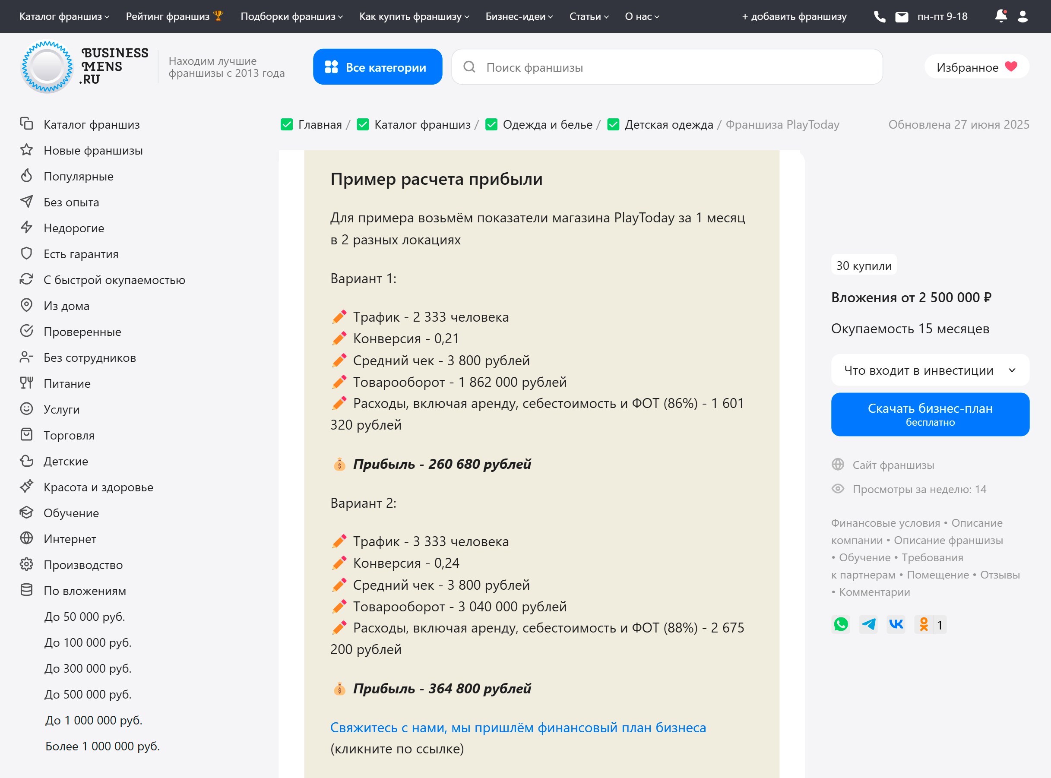Open Интернет category in sidebar
Image resolution: width=1051 pixels, height=778 pixels.
[70, 539]
